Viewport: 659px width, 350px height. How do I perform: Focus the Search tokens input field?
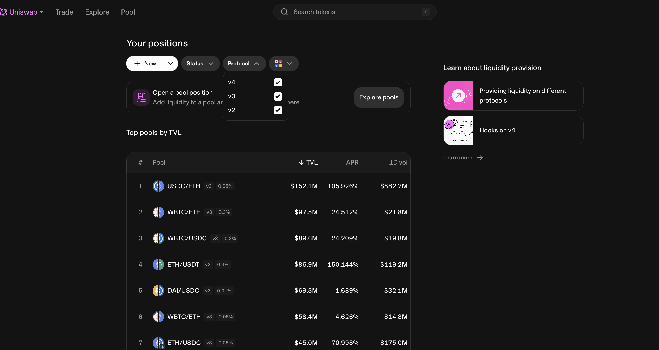click(x=356, y=12)
